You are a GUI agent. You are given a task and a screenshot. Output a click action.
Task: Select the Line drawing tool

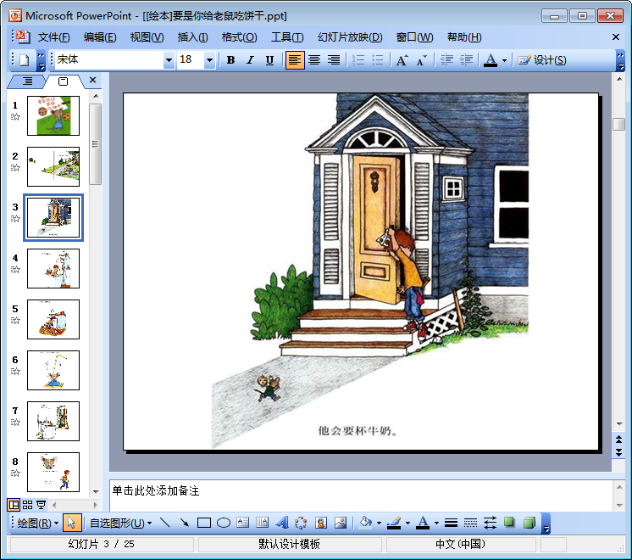coord(165,523)
